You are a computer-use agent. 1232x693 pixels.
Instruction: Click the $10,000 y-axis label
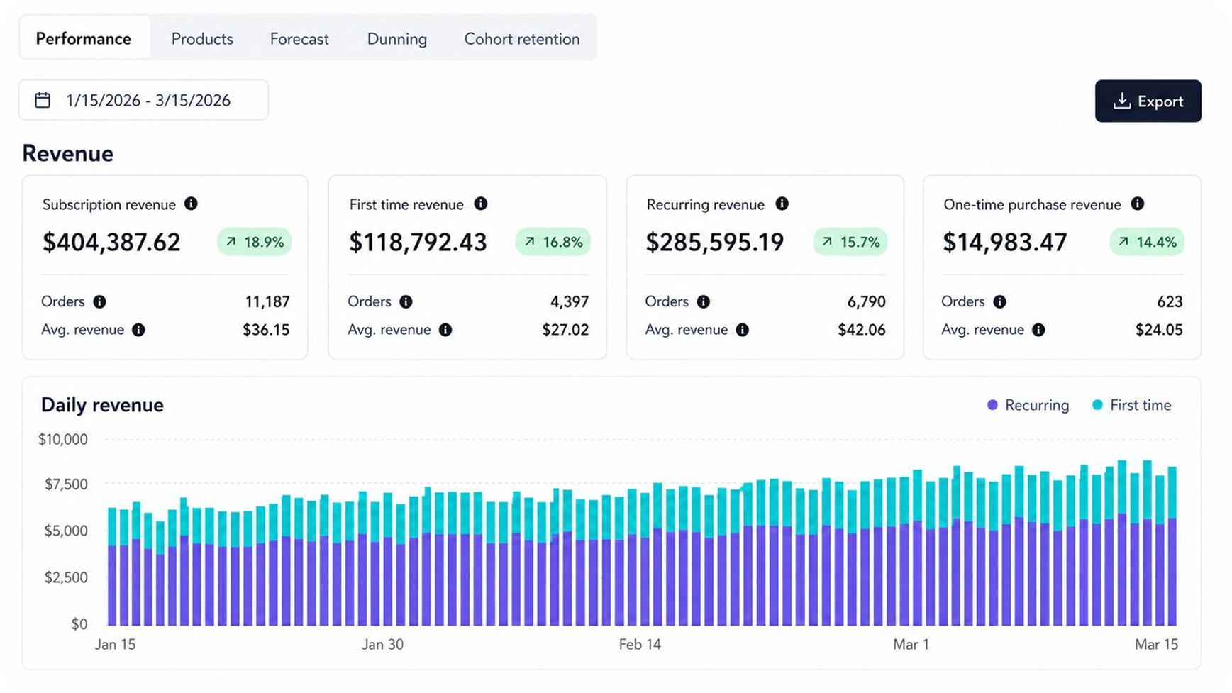click(x=63, y=439)
